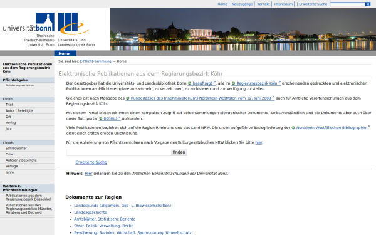Click the search magnifier icon in header

click(x=368, y=4)
